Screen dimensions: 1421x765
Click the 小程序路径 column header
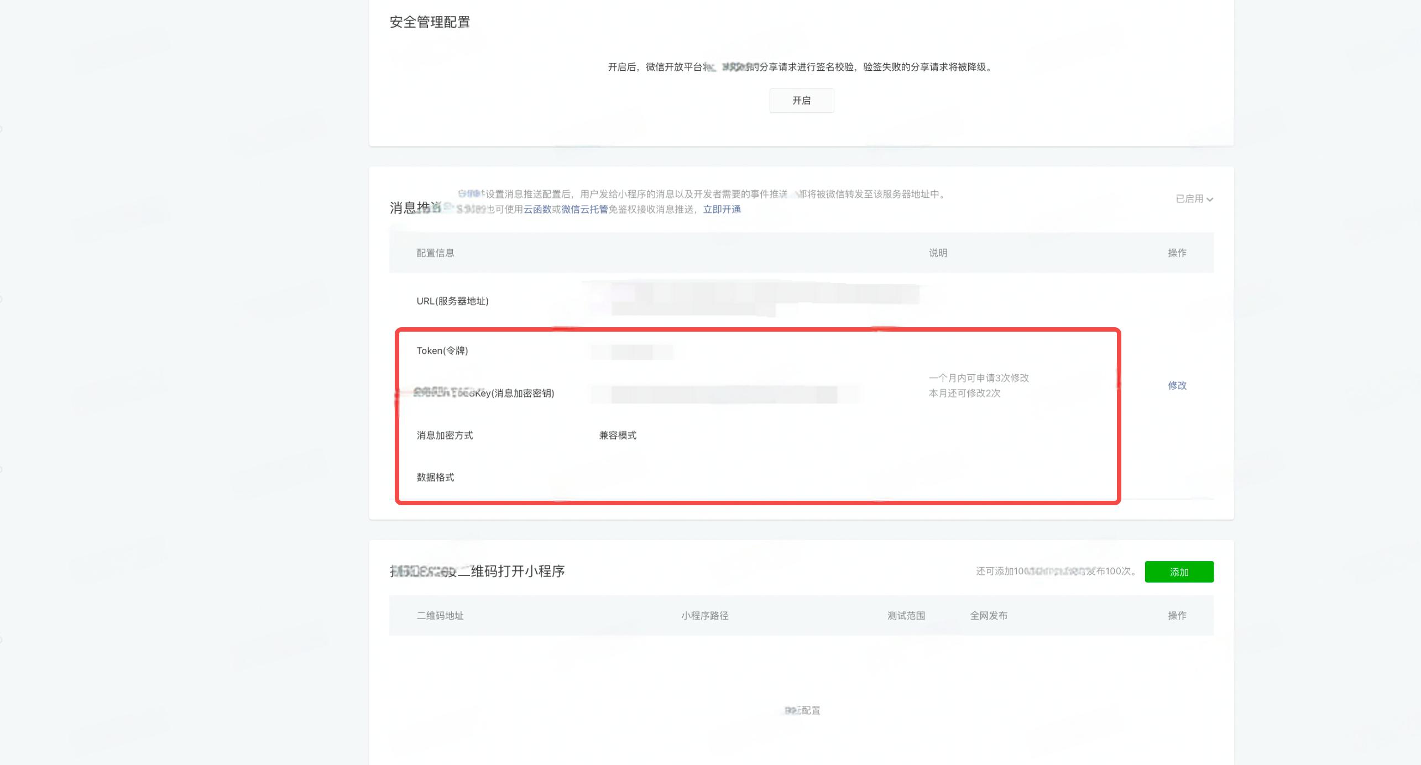[704, 616]
